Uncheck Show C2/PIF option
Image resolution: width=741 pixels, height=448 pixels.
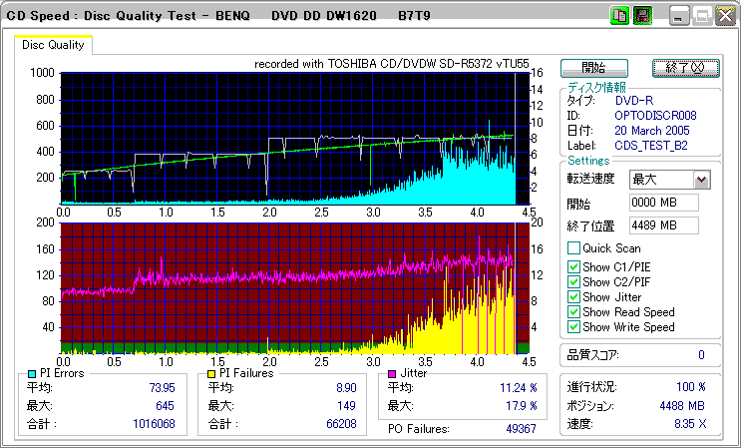click(x=573, y=281)
